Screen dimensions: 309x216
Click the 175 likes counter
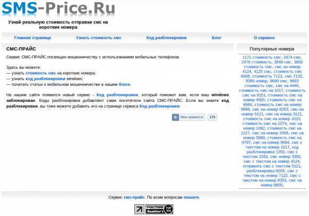pos(212,117)
